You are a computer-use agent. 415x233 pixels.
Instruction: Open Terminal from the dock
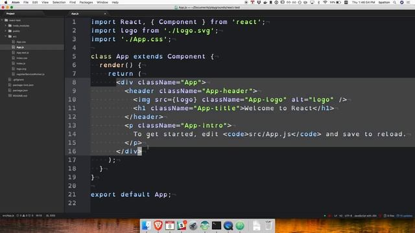tap(217, 226)
